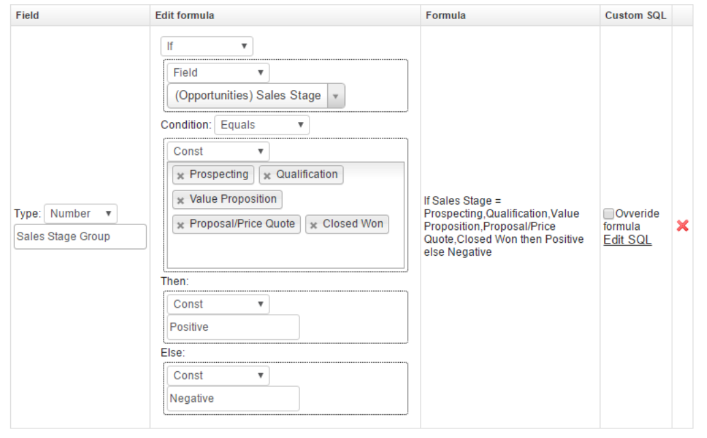
Task: Remove the Prospecting tag
Action: coord(181,175)
